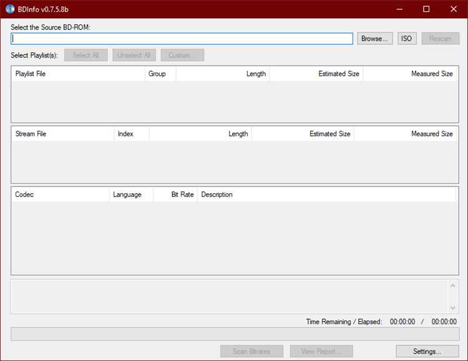Click the Unselect All playlists button
The width and height of the screenshot is (468, 361).
[x=134, y=55]
